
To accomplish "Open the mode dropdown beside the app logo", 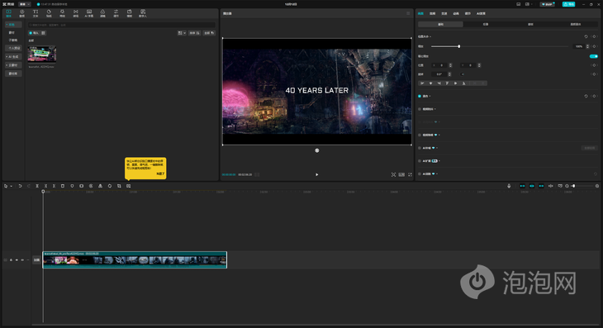I will pyautogui.click(x=25, y=4).
